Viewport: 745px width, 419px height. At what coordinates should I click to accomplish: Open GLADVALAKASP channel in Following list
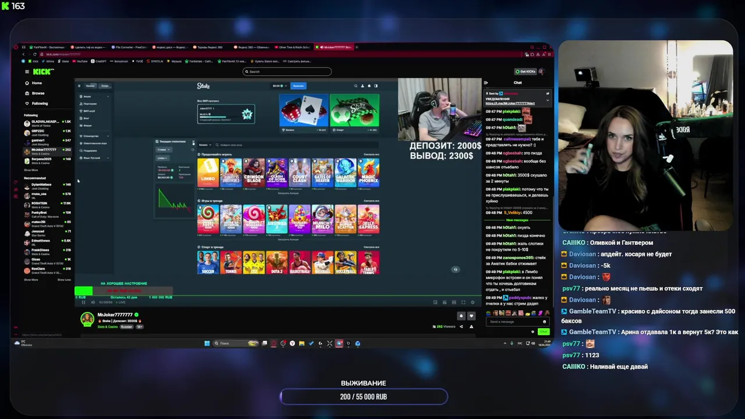(x=47, y=123)
